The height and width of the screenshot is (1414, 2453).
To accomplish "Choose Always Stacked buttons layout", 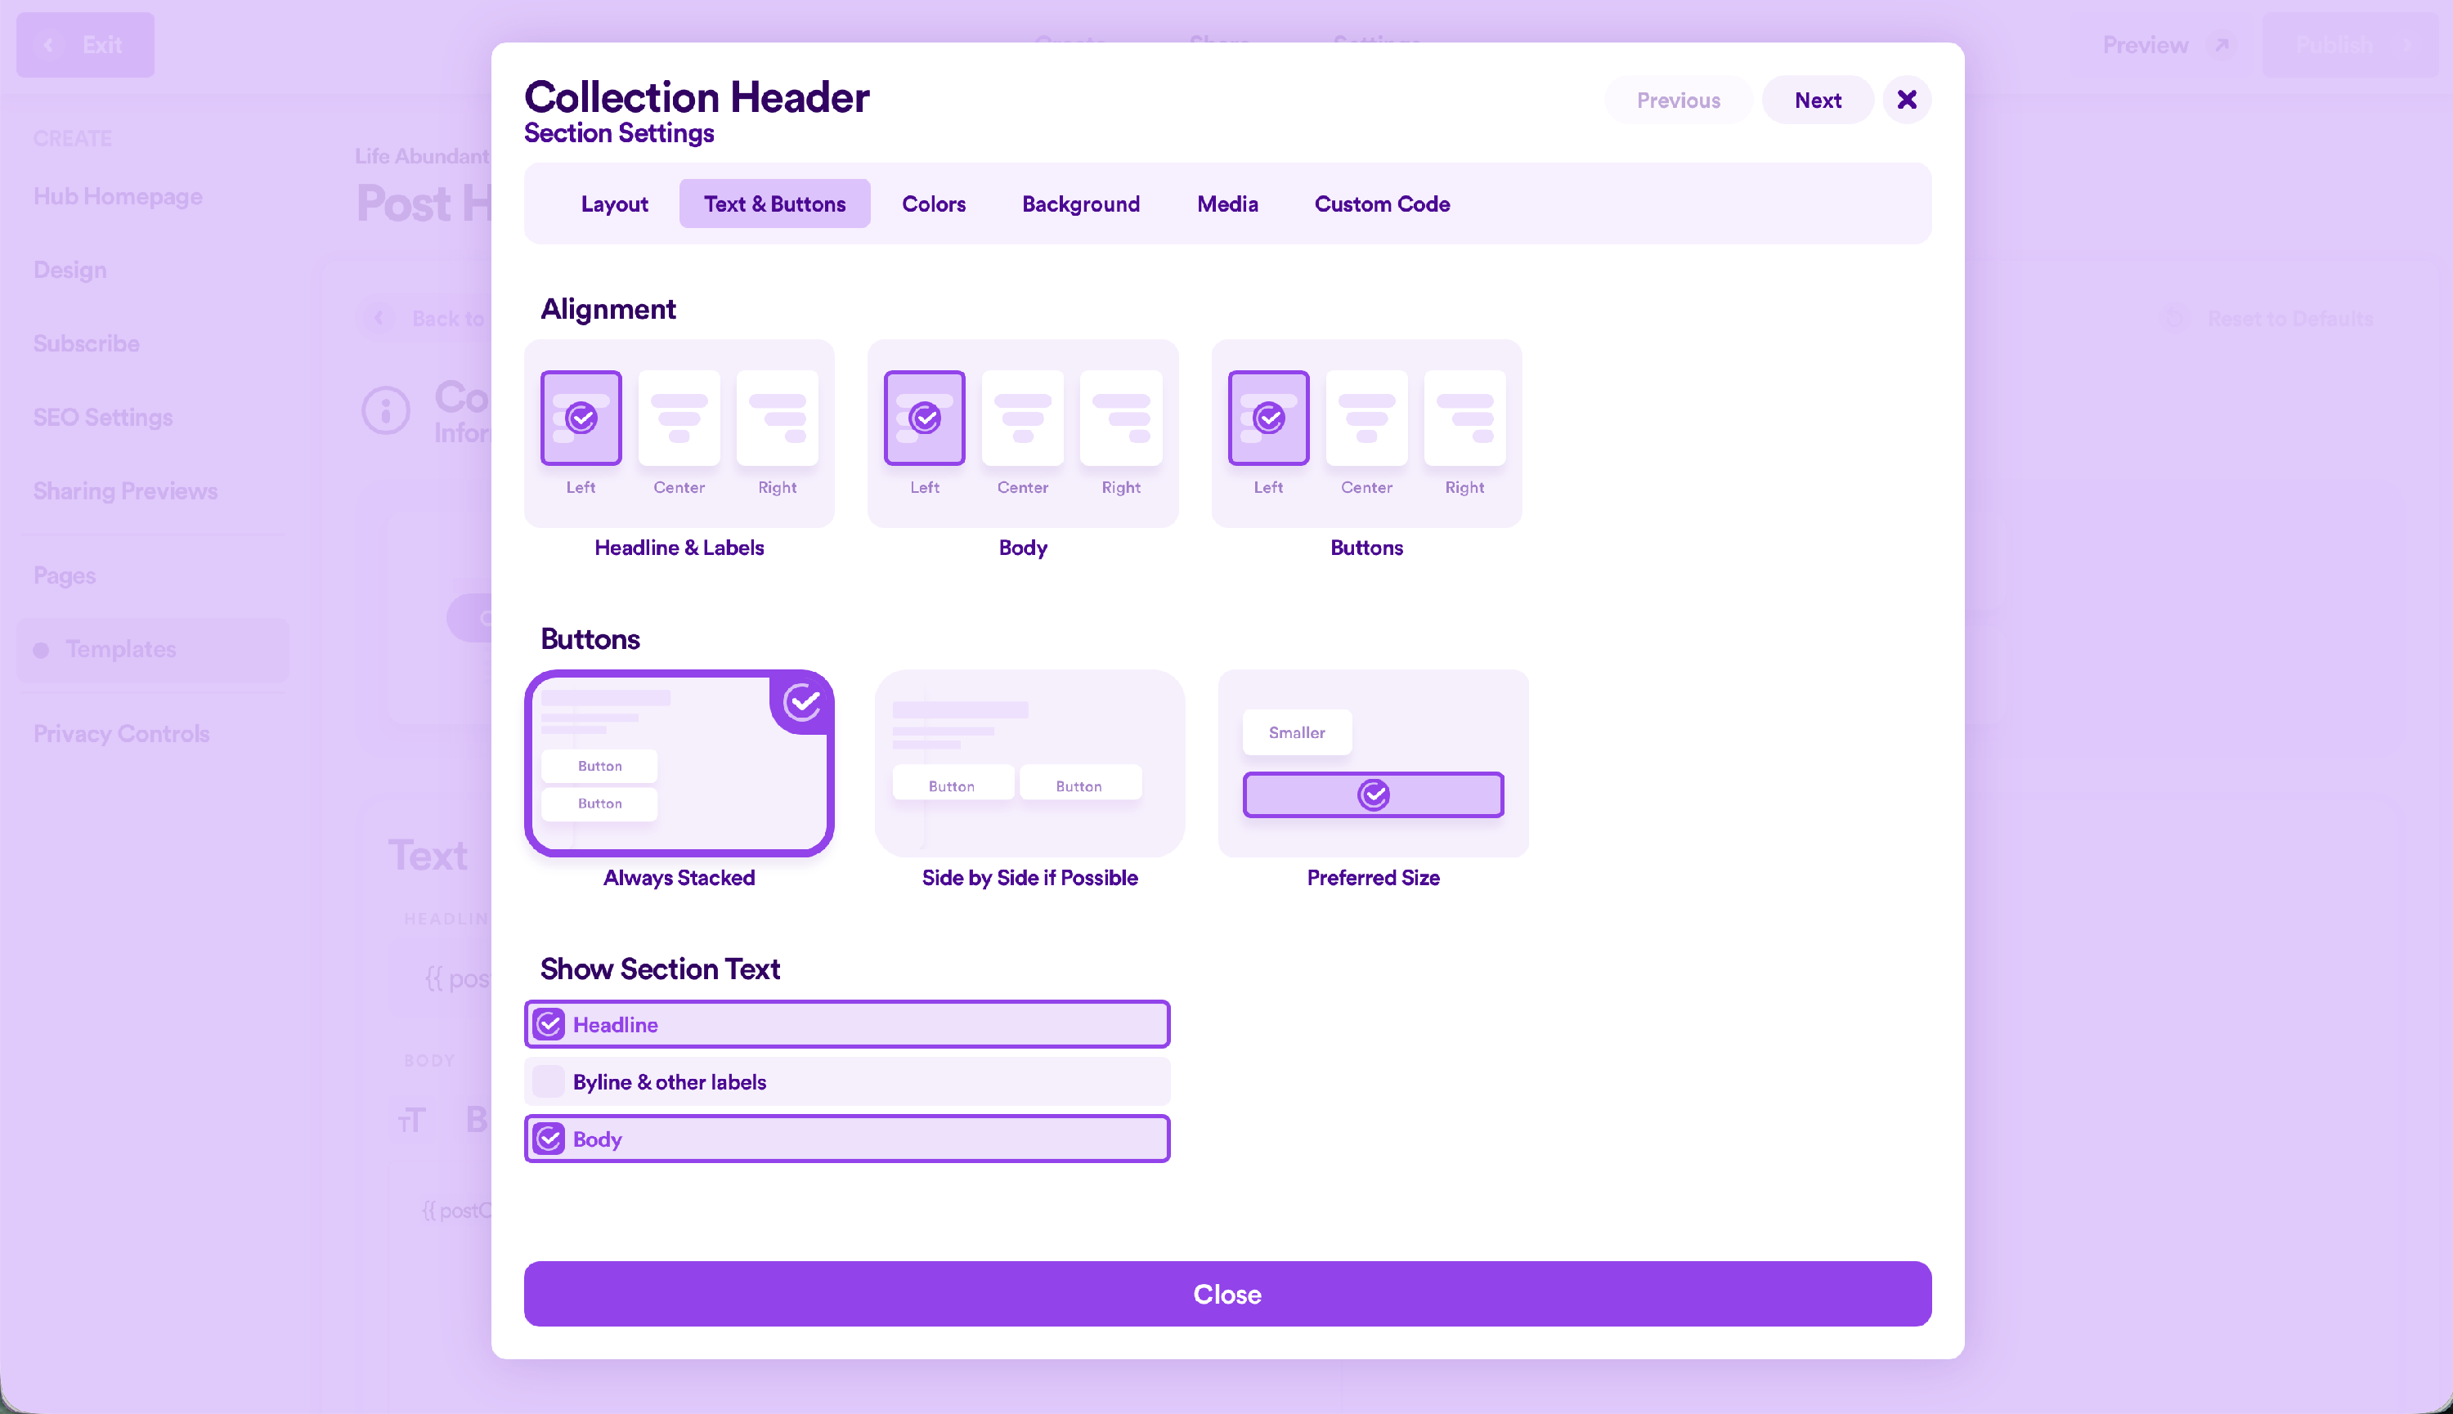I will coord(678,763).
